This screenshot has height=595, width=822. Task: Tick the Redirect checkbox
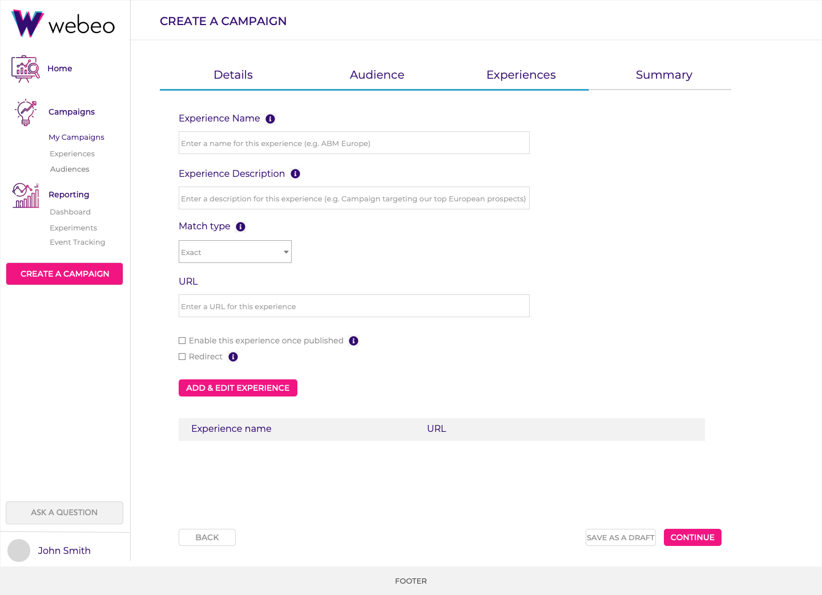(x=182, y=357)
